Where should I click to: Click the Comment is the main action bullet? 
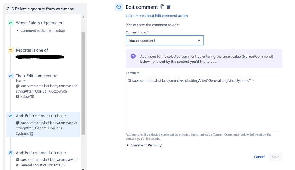[x=43, y=31]
